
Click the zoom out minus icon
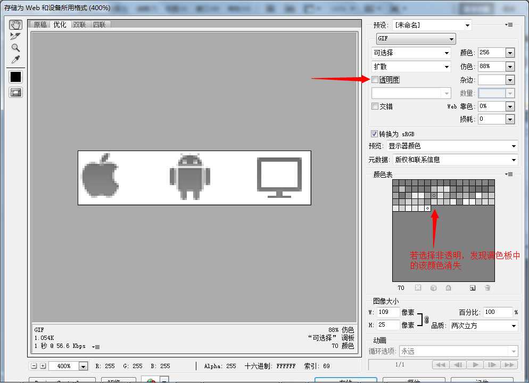(x=34, y=366)
